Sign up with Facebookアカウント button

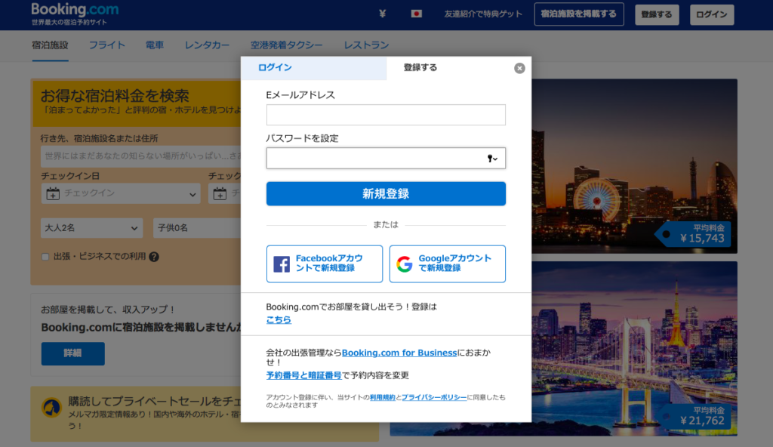[x=325, y=264]
